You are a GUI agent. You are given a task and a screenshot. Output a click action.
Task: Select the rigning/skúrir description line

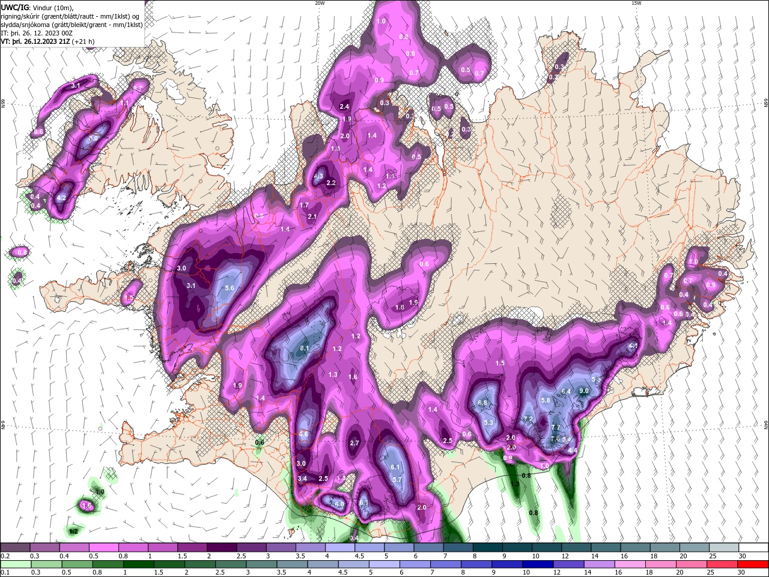[x=70, y=16]
